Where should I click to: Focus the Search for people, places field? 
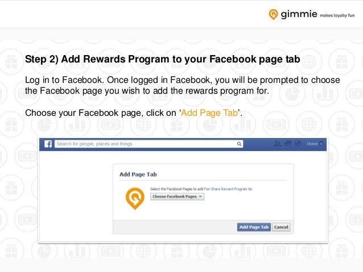(148, 144)
